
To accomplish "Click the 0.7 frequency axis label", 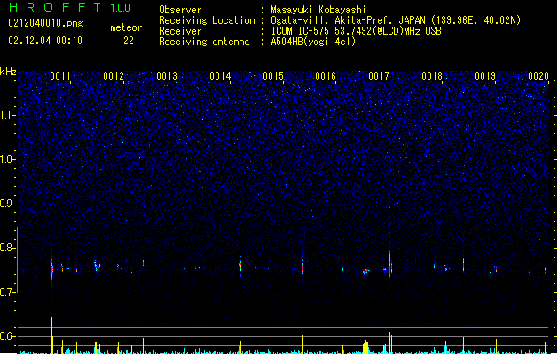I will pos(7,292).
